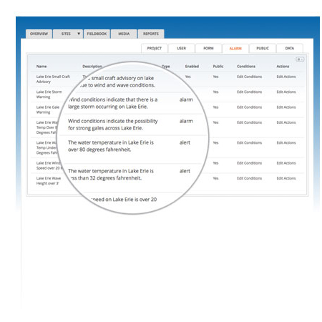
Task: Select the Lake Erie Storm Warning row name
Action: click(x=49, y=94)
